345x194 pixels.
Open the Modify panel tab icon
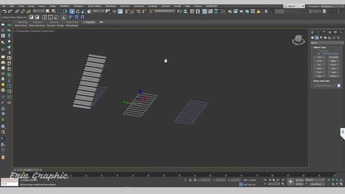pos(318,32)
